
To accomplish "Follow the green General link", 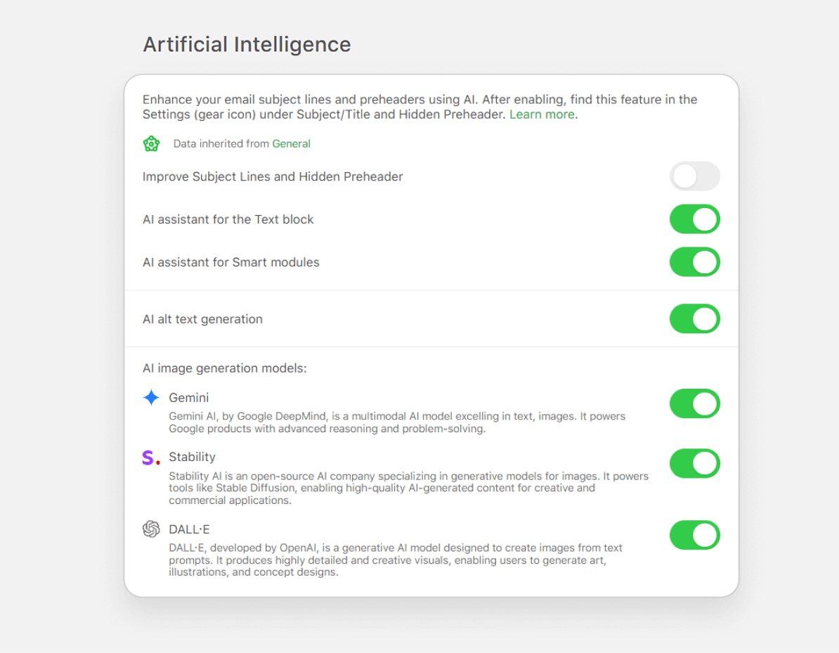I will coord(291,144).
